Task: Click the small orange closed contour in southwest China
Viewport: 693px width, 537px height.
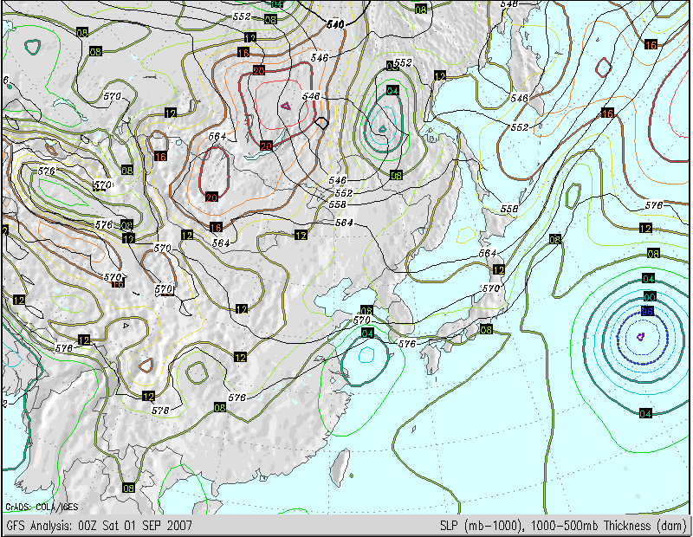Action: tap(146, 365)
